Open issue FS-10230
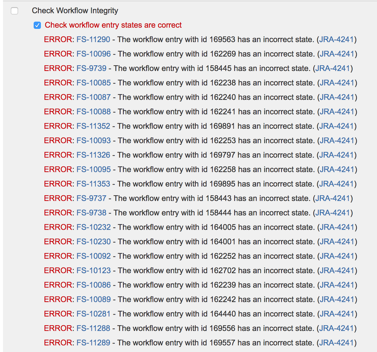 click(x=93, y=242)
